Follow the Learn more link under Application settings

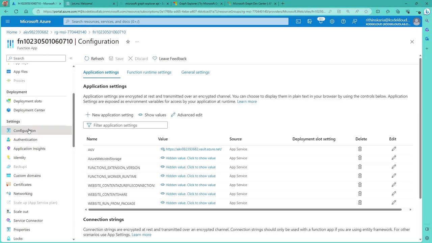point(247,101)
